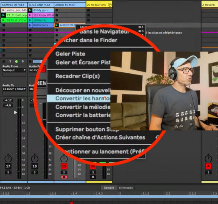Adjust the pan knob on A Reverb
This screenshot has height=204, width=218.
coord(208,158)
